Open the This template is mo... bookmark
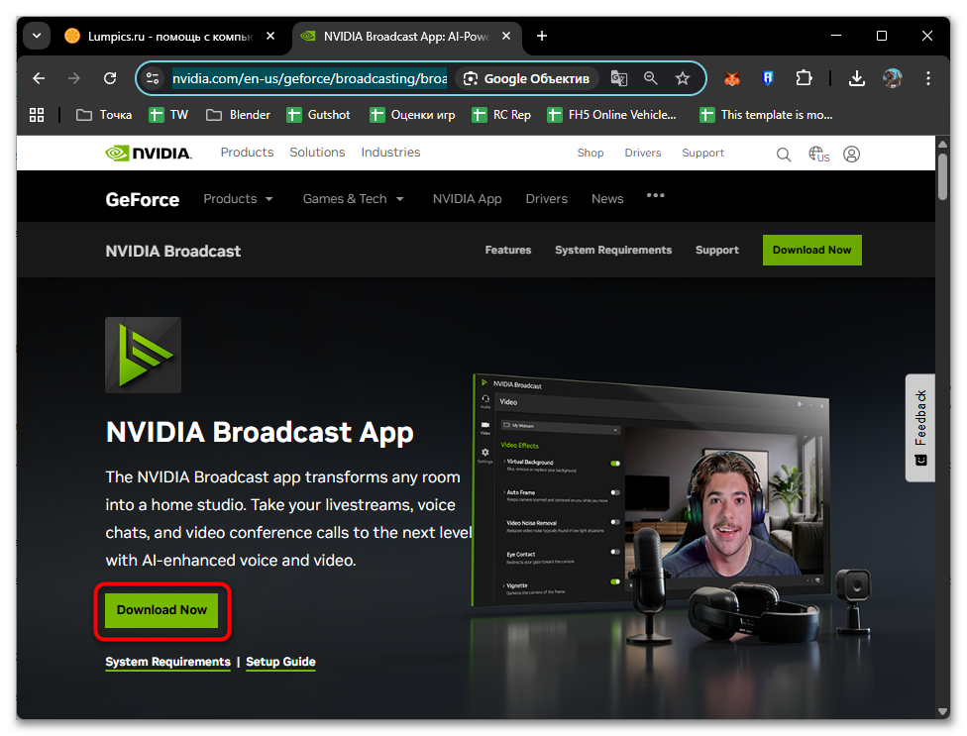The height and width of the screenshot is (736, 967). click(766, 115)
